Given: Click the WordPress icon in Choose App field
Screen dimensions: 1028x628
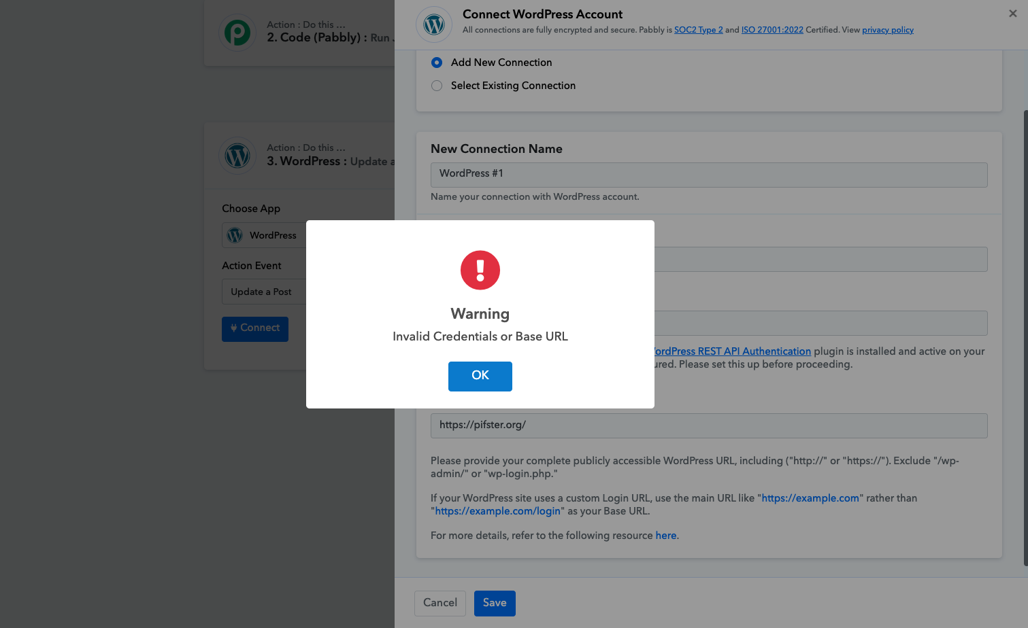Looking at the screenshot, I should click(235, 235).
